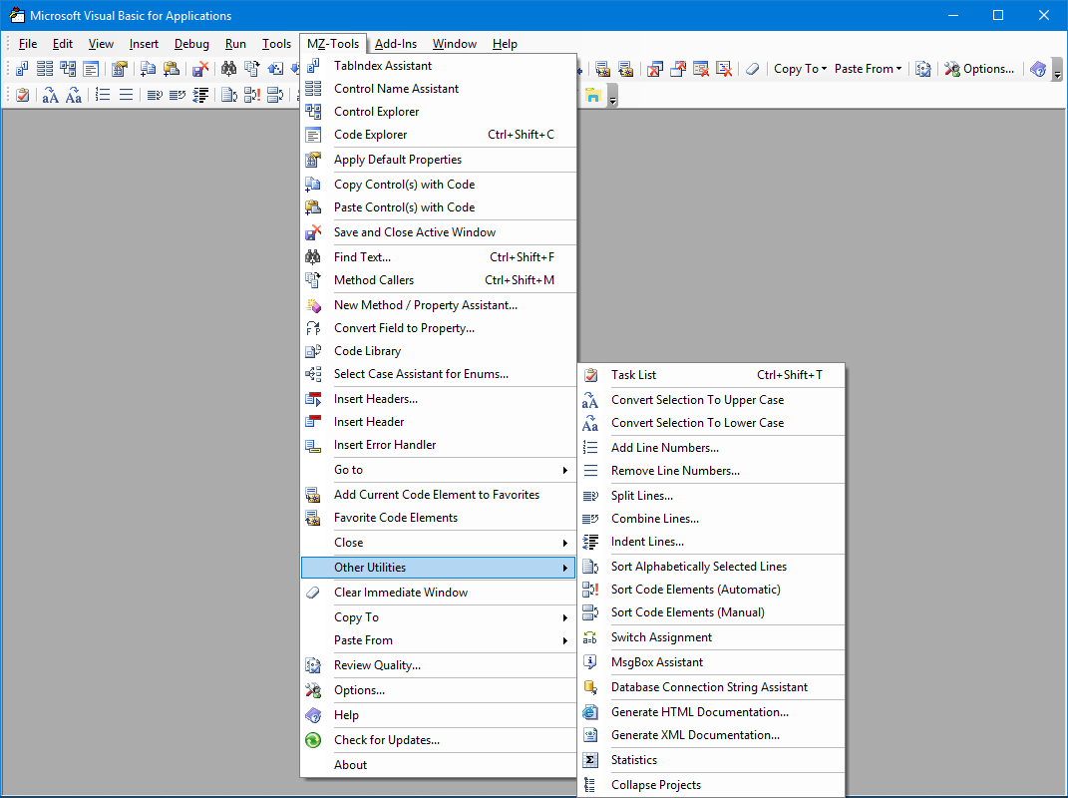Open the Edit menu

63,44
